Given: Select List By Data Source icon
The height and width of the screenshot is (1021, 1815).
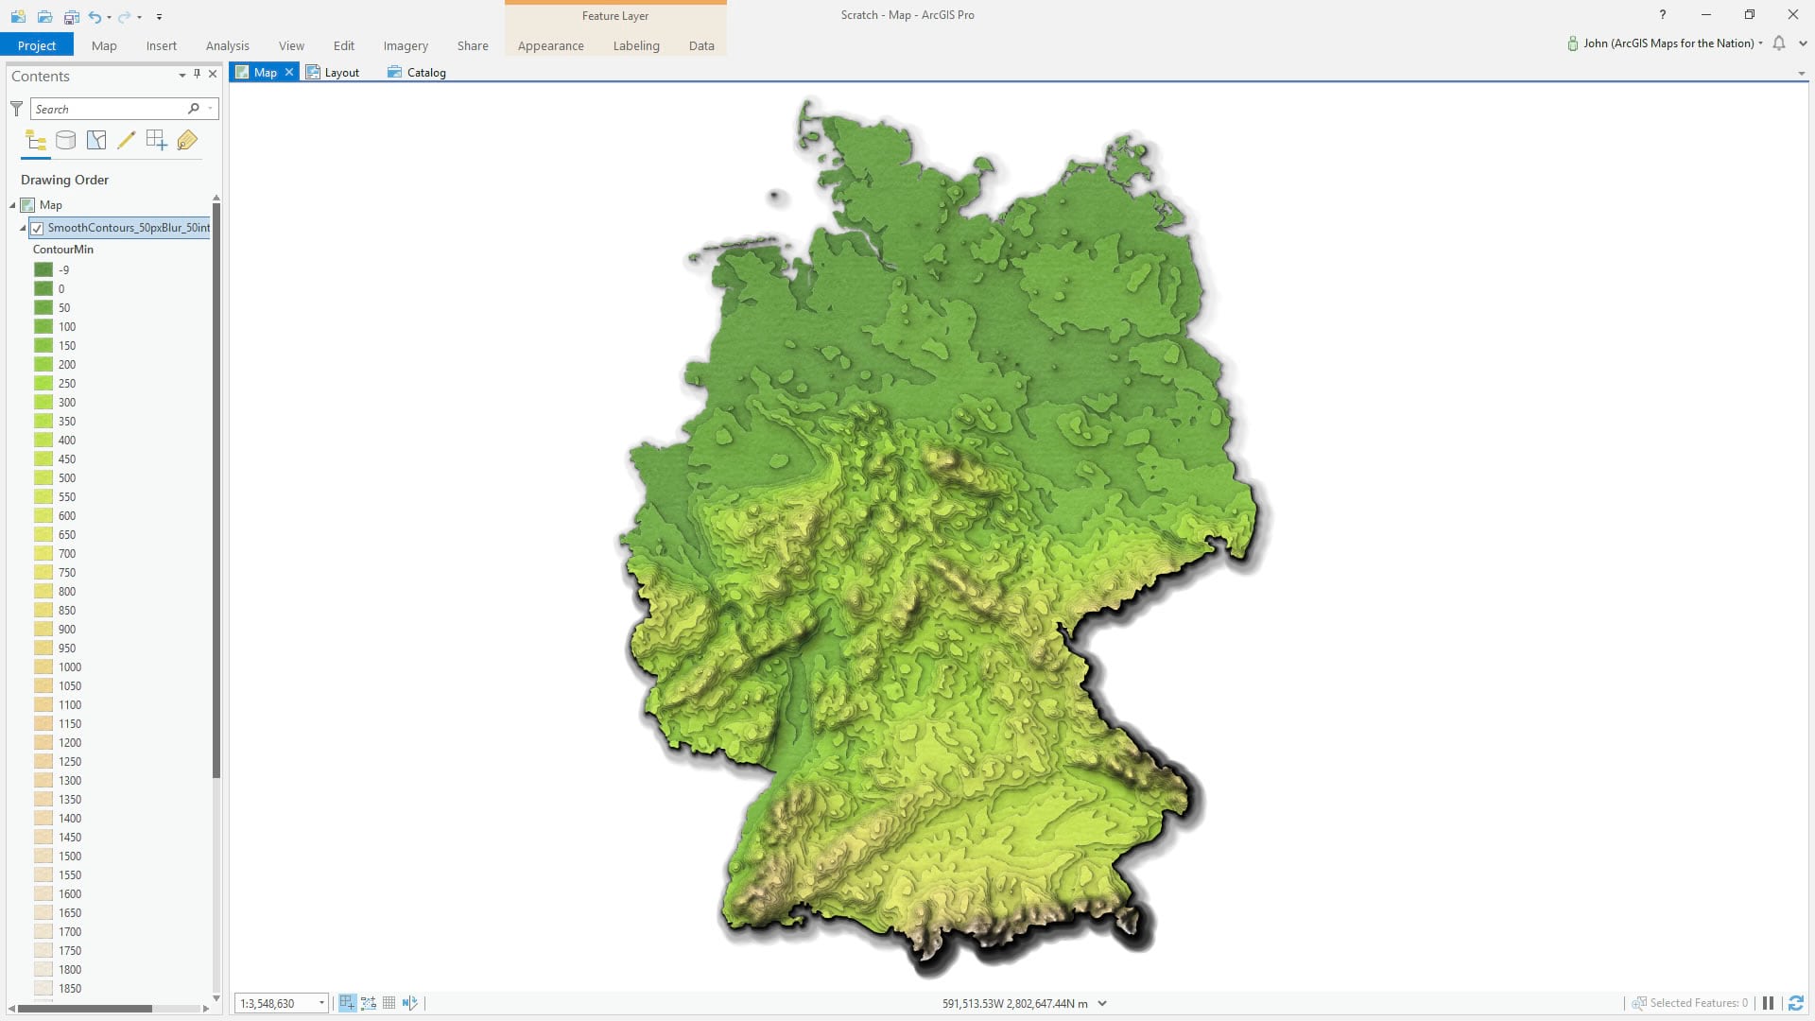Looking at the screenshot, I should [66, 141].
